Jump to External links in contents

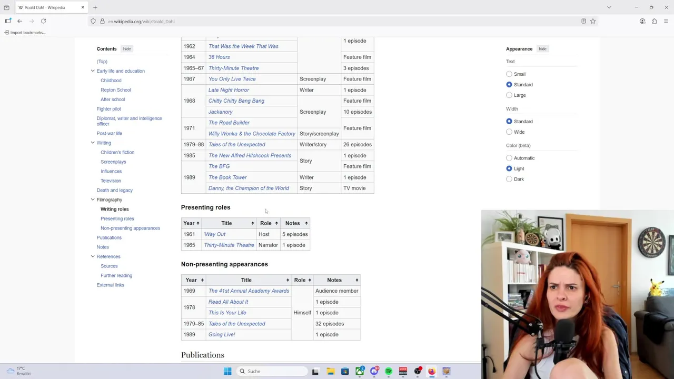click(x=110, y=285)
